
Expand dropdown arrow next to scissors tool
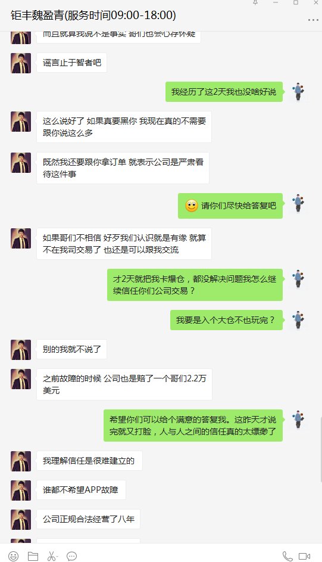(x=57, y=557)
